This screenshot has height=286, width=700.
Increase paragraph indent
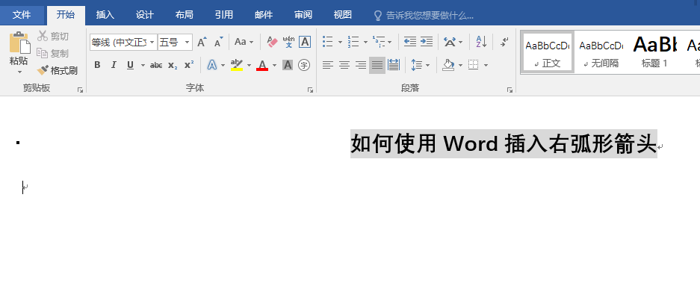427,43
